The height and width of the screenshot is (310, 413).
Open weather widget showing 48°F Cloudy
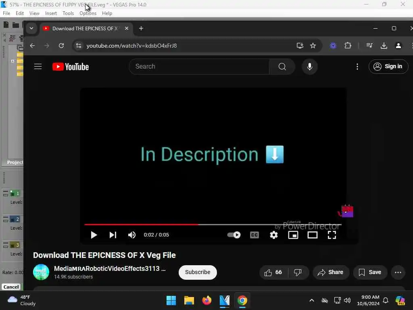pyautogui.click(x=22, y=300)
